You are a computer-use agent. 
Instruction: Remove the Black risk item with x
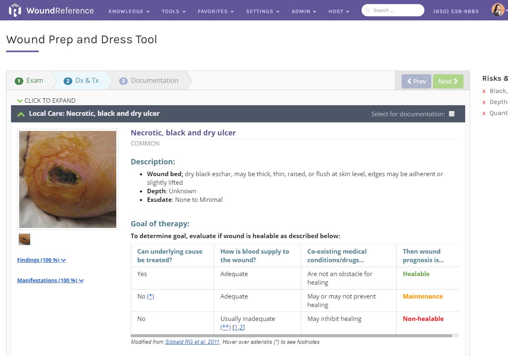point(484,91)
